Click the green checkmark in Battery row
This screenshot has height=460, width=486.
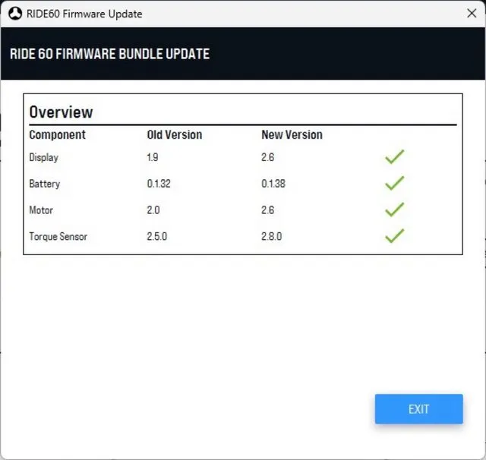pos(395,183)
